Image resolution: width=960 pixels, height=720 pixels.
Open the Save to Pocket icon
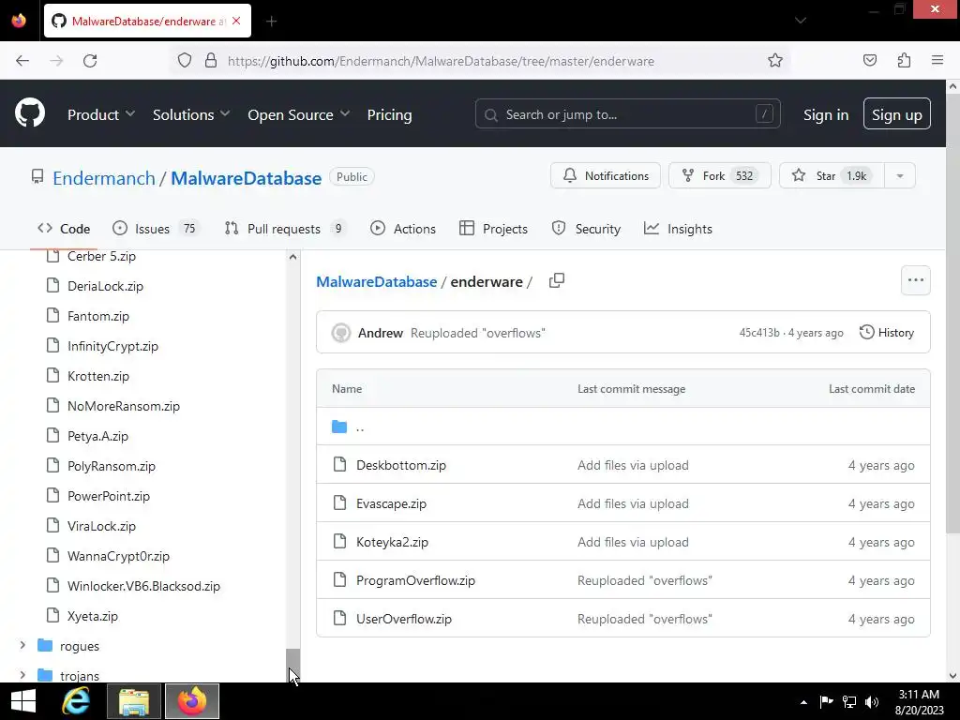click(870, 61)
